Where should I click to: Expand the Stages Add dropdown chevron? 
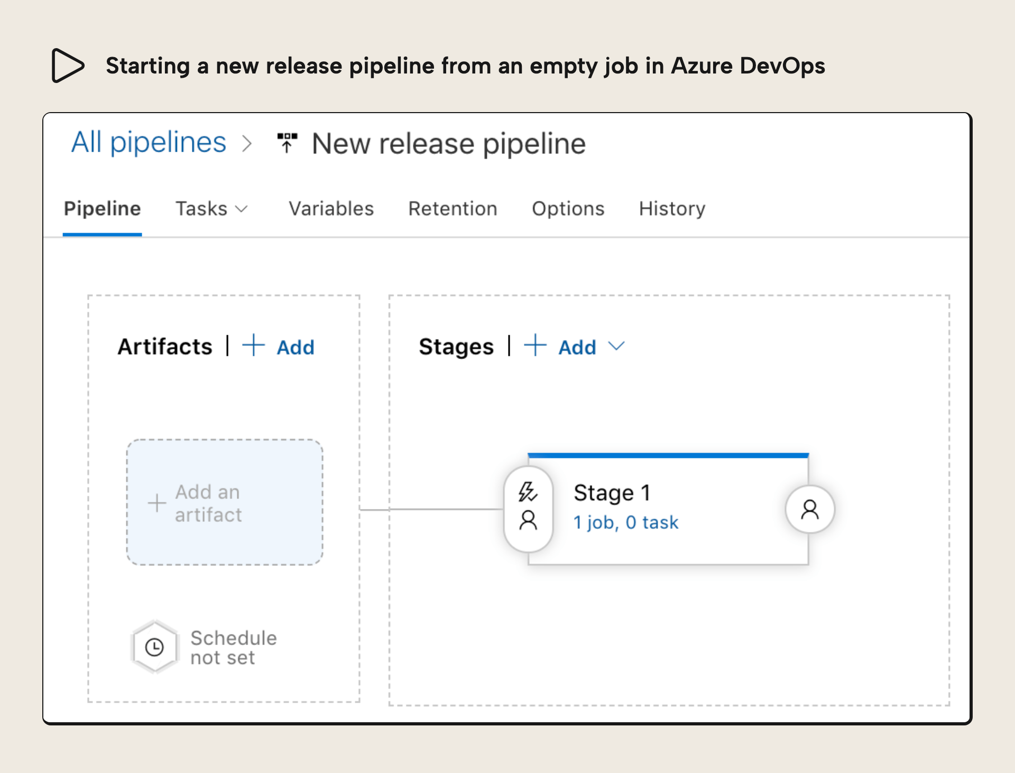(x=616, y=346)
